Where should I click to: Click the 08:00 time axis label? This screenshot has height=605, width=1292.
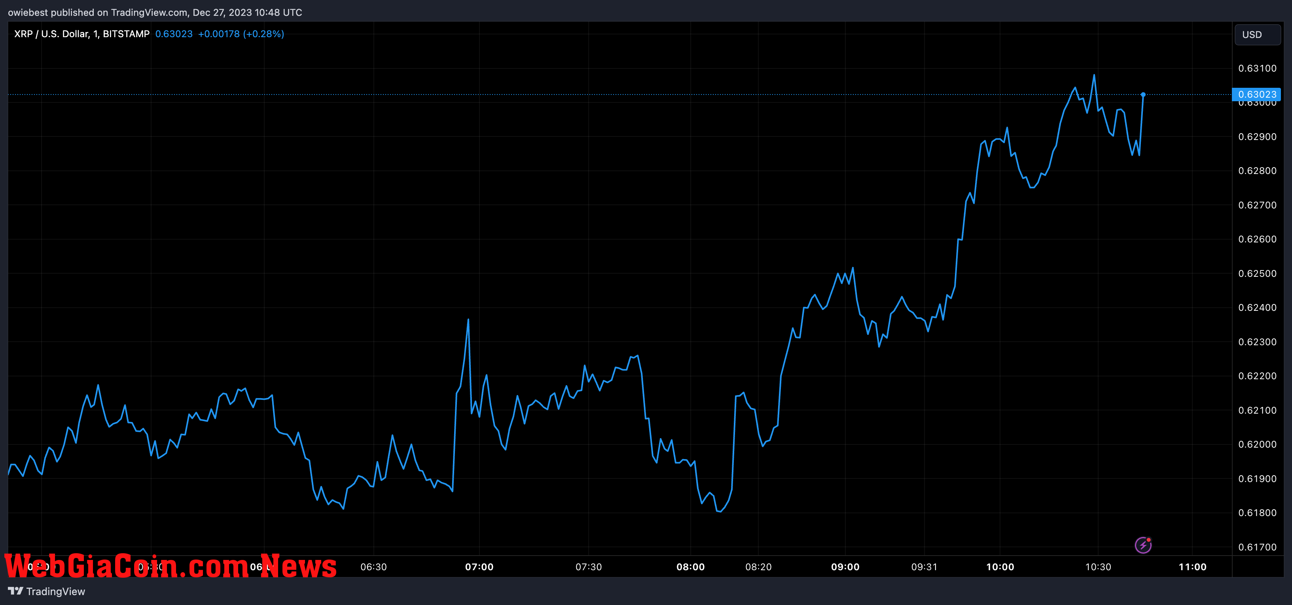[691, 567]
